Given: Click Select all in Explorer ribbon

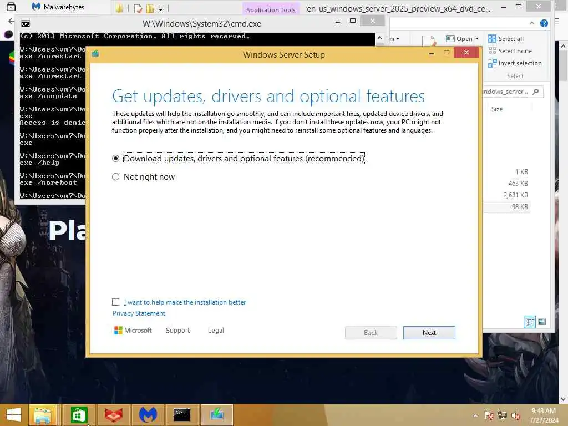Looking at the screenshot, I should pyautogui.click(x=506, y=39).
